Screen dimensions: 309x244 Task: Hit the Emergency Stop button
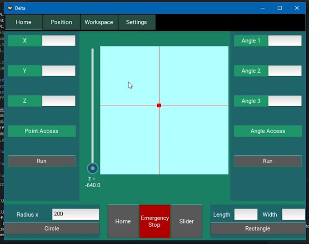click(154, 221)
